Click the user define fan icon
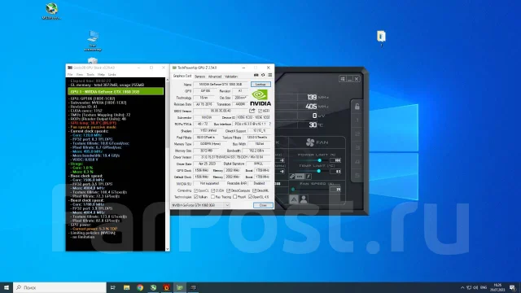Viewport: 521px width, 293px height. coord(304,199)
